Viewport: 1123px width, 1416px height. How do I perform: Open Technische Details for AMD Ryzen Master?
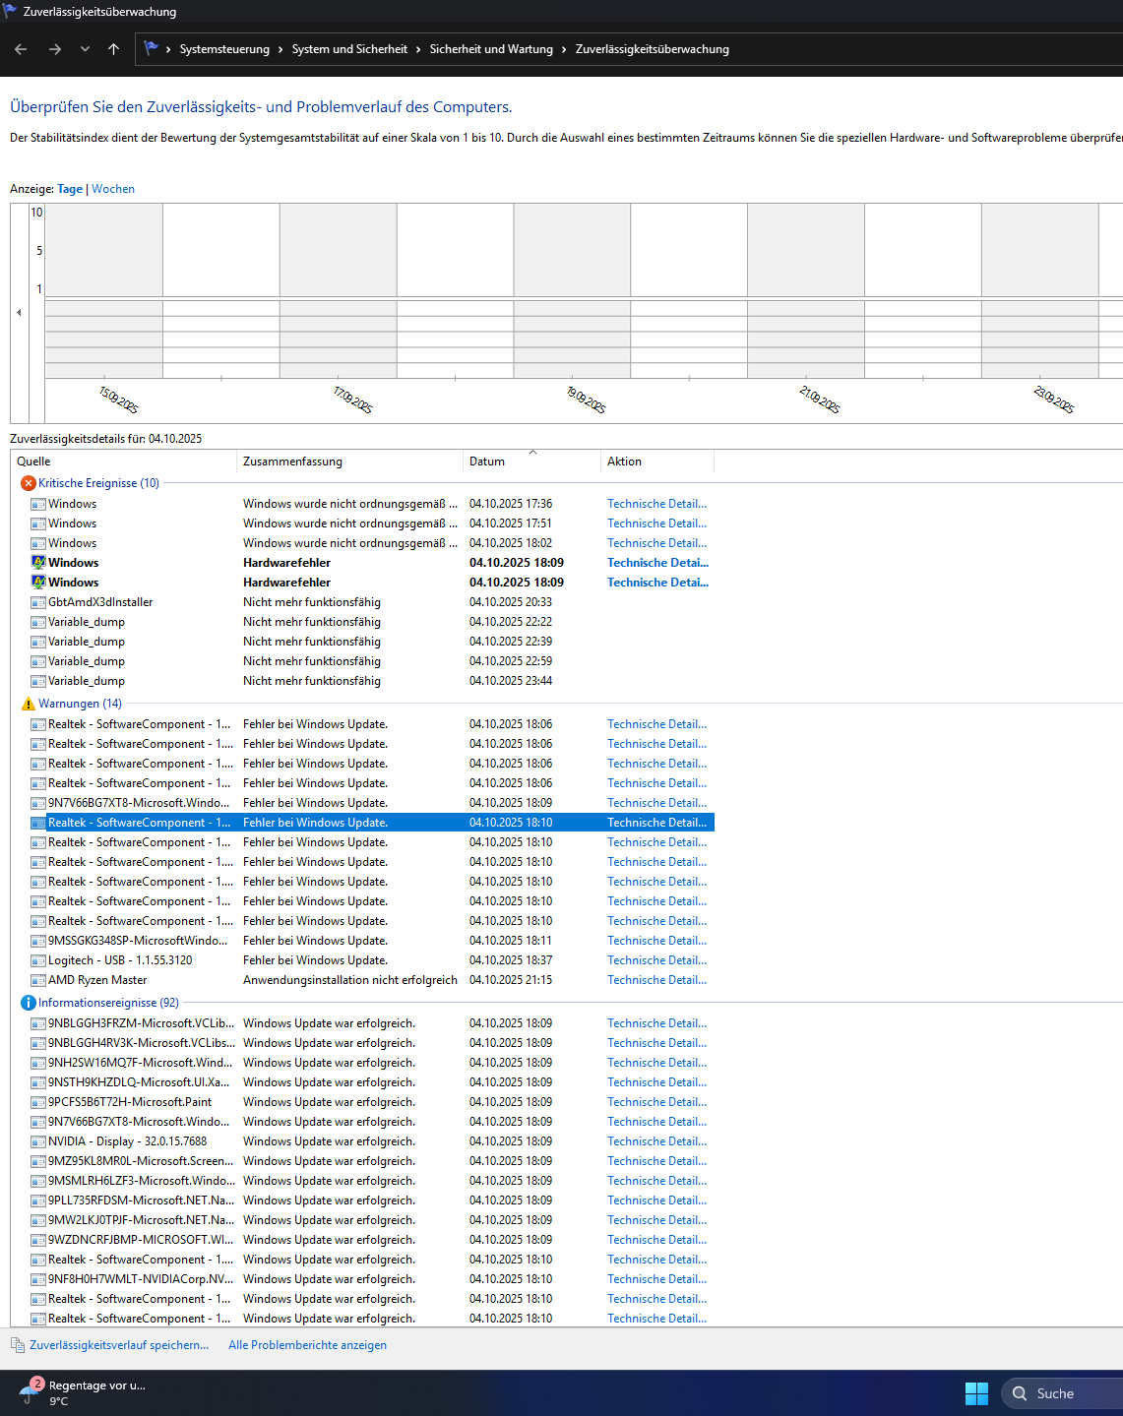[x=656, y=980]
